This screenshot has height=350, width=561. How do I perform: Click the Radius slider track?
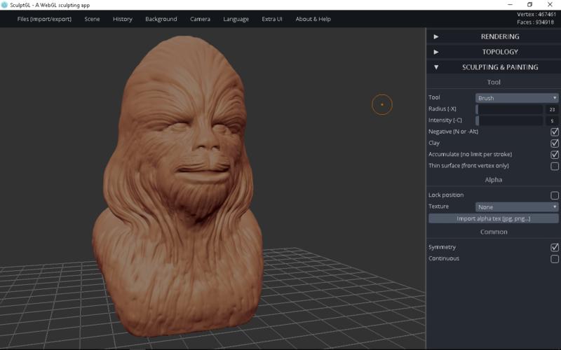click(509, 109)
